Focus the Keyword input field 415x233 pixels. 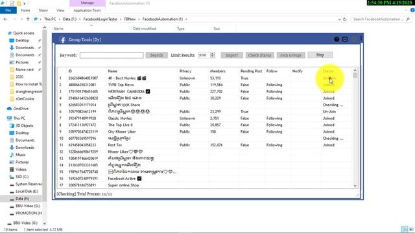(112, 55)
